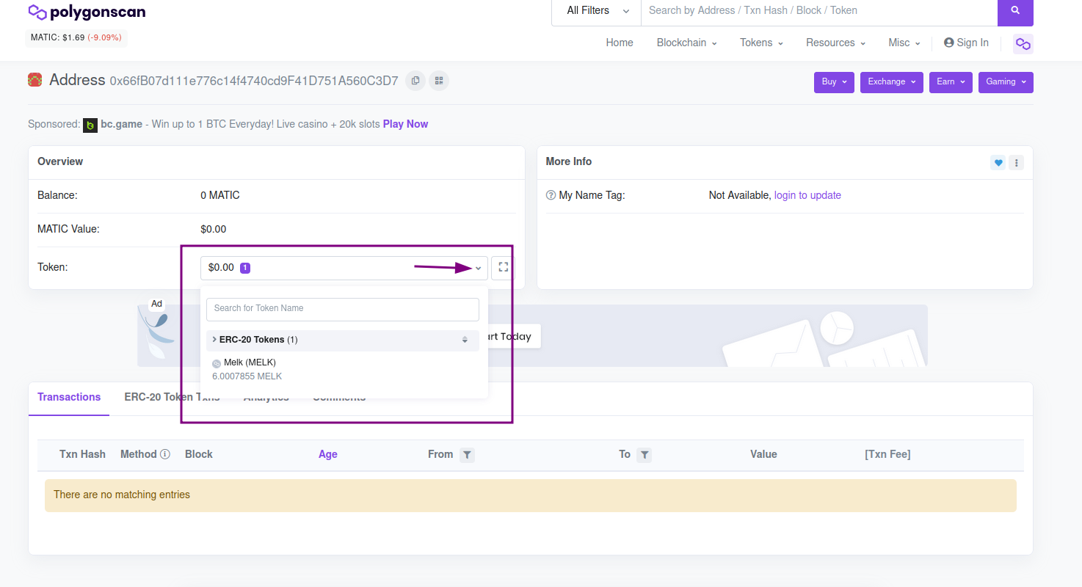Click the login to update link
The image size is (1082, 587).
(807, 195)
